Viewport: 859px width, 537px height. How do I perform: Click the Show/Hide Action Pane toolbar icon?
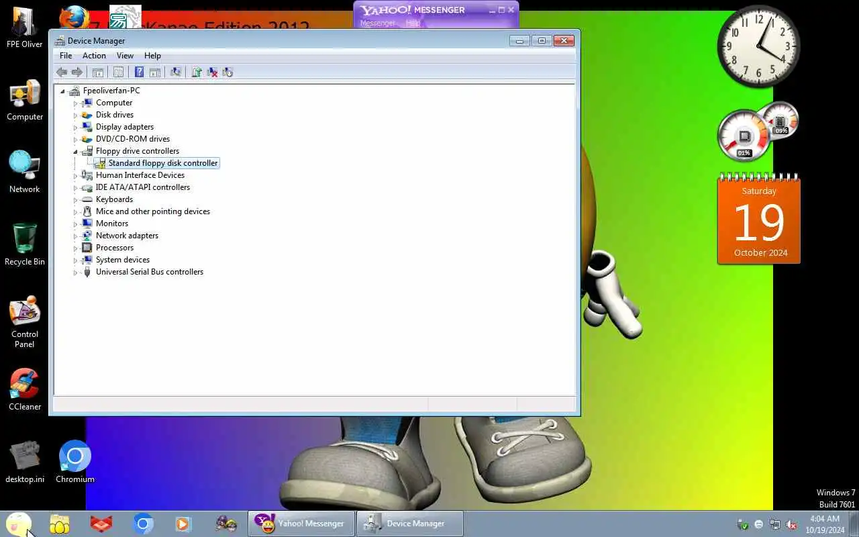[x=154, y=72]
